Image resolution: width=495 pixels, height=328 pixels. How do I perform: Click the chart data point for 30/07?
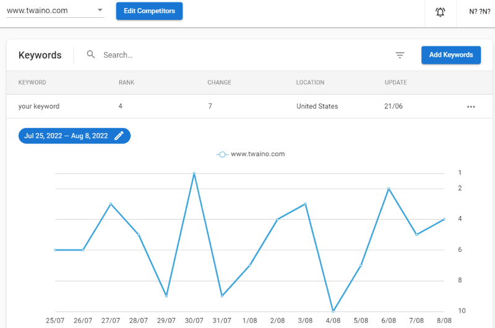pos(194,173)
